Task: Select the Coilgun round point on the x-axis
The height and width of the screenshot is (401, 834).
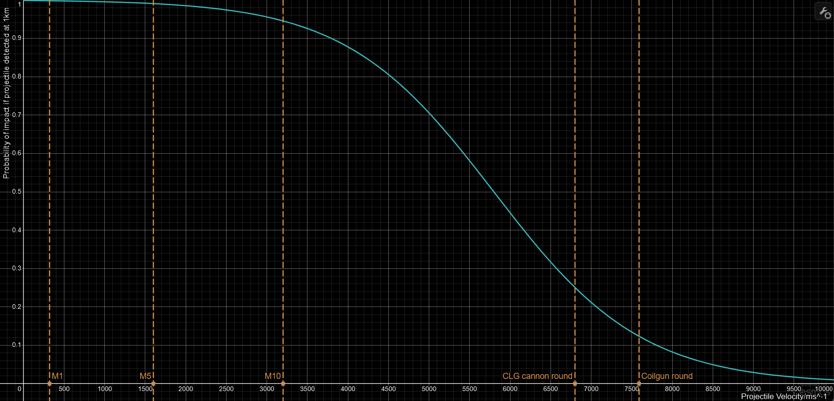Action: 639,384
